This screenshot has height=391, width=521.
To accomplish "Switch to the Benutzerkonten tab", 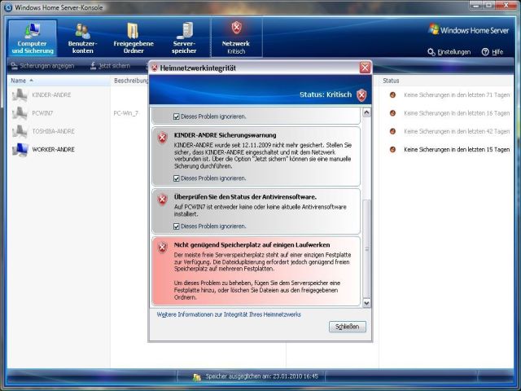I will coord(82,38).
